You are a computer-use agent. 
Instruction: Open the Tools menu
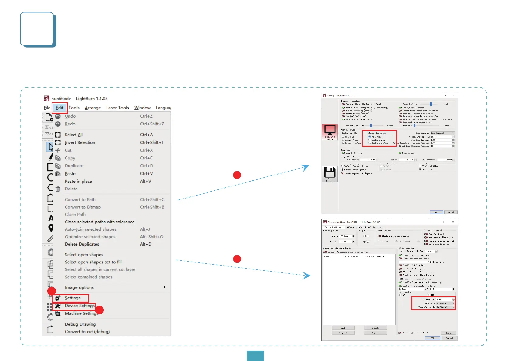click(74, 108)
